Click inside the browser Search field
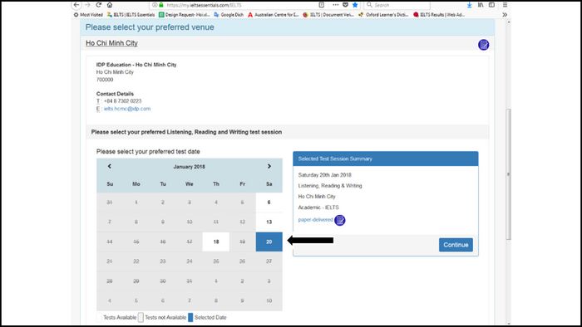 397,5
